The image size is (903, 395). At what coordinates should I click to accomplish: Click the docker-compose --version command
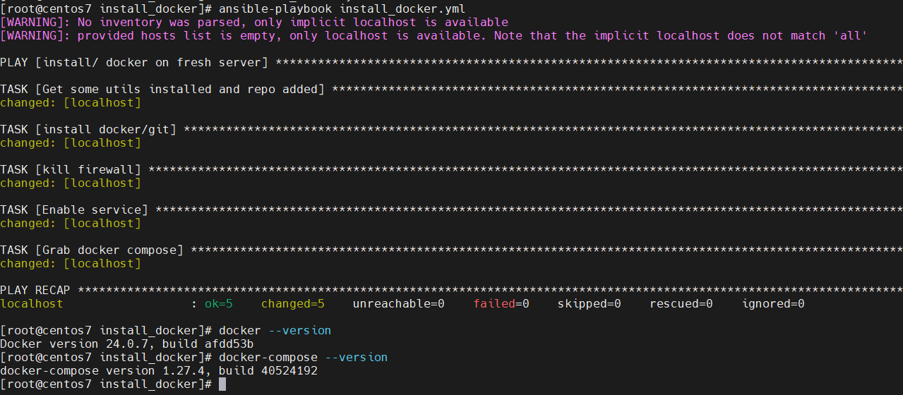pos(303,357)
